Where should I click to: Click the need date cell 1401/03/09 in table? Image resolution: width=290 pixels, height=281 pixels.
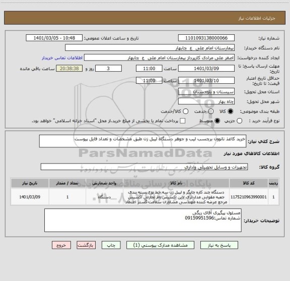point(30,197)
